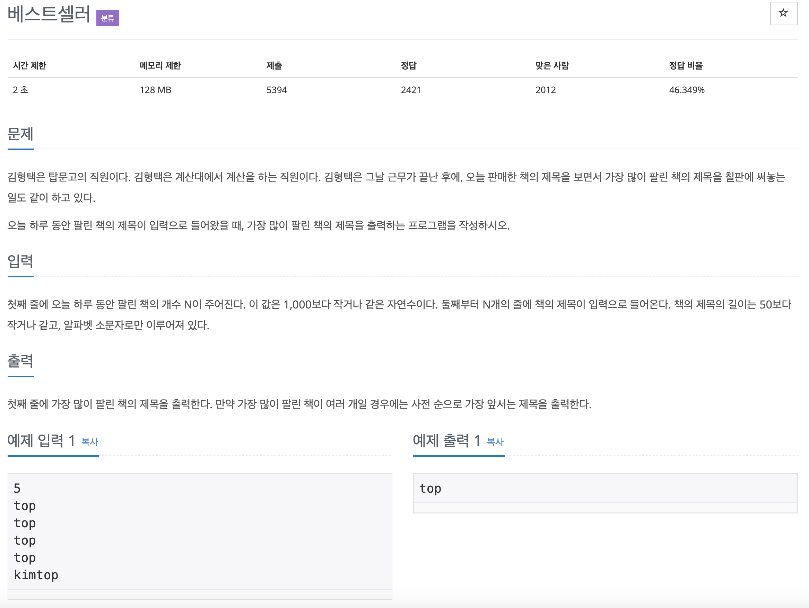Click the 입력 section heading
809x608 pixels.
tap(20, 261)
